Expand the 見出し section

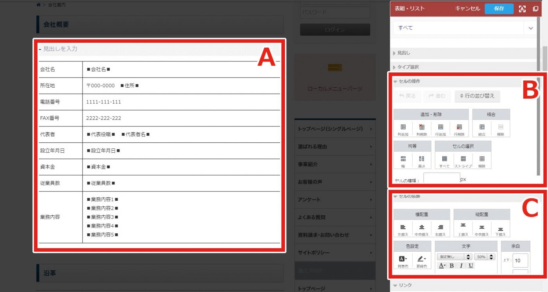464,53
